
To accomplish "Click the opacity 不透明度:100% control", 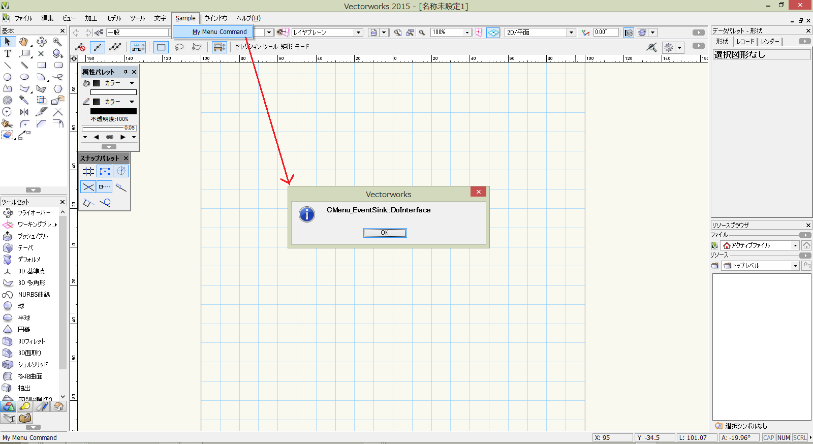I will [x=109, y=119].
